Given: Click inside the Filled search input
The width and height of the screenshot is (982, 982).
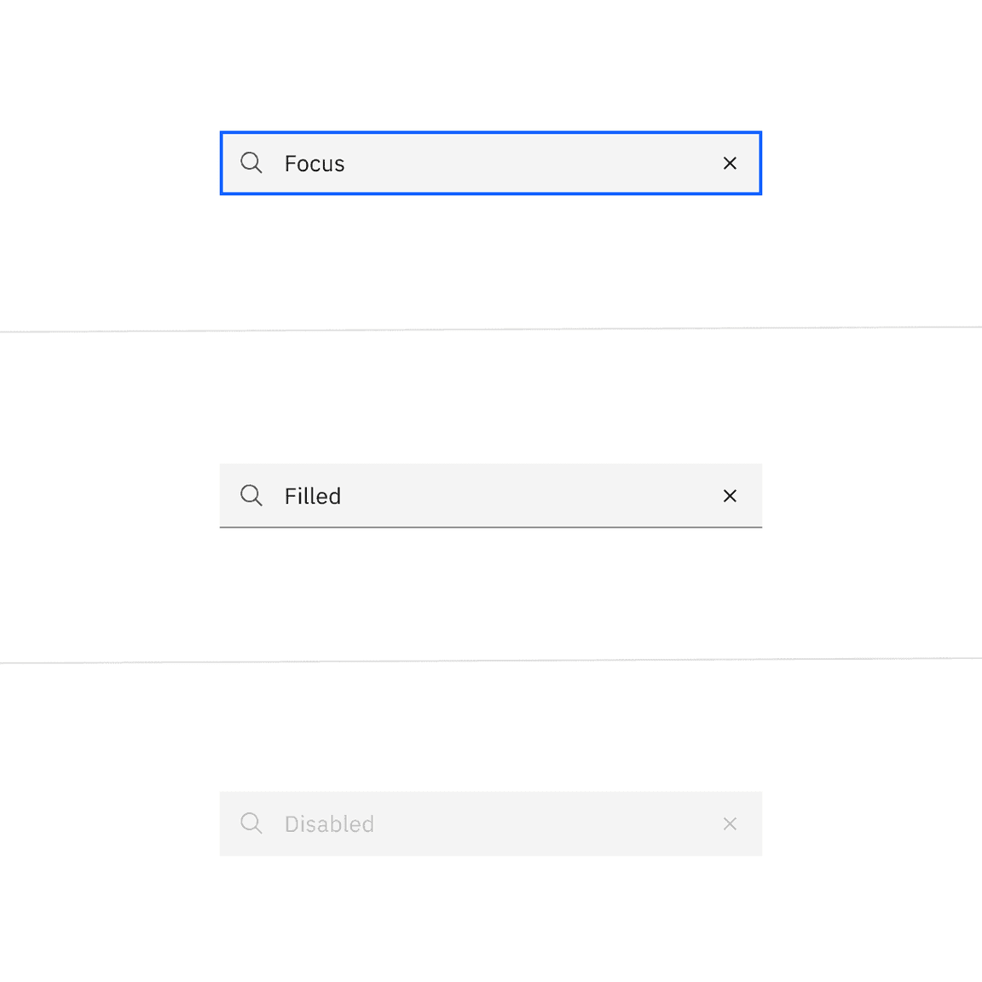Looking at the screenshot, I should coord(469,495).
